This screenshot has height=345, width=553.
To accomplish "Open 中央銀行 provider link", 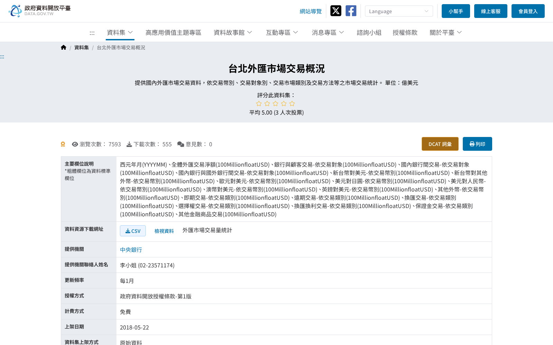I will tap(131, 250).
